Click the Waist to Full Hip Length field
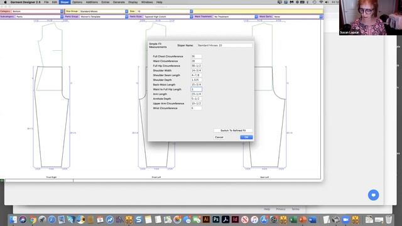The height and width of the screenshot is (226, 402). [x=196, y=89]
